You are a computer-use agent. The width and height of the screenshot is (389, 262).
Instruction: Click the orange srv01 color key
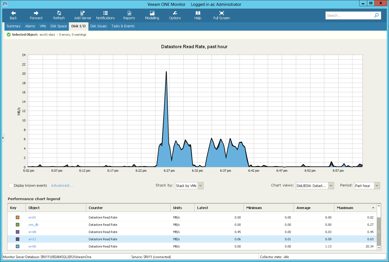(x=18, y=217)
